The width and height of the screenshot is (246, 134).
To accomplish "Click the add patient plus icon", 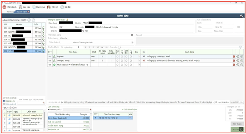I will (29, 20).
